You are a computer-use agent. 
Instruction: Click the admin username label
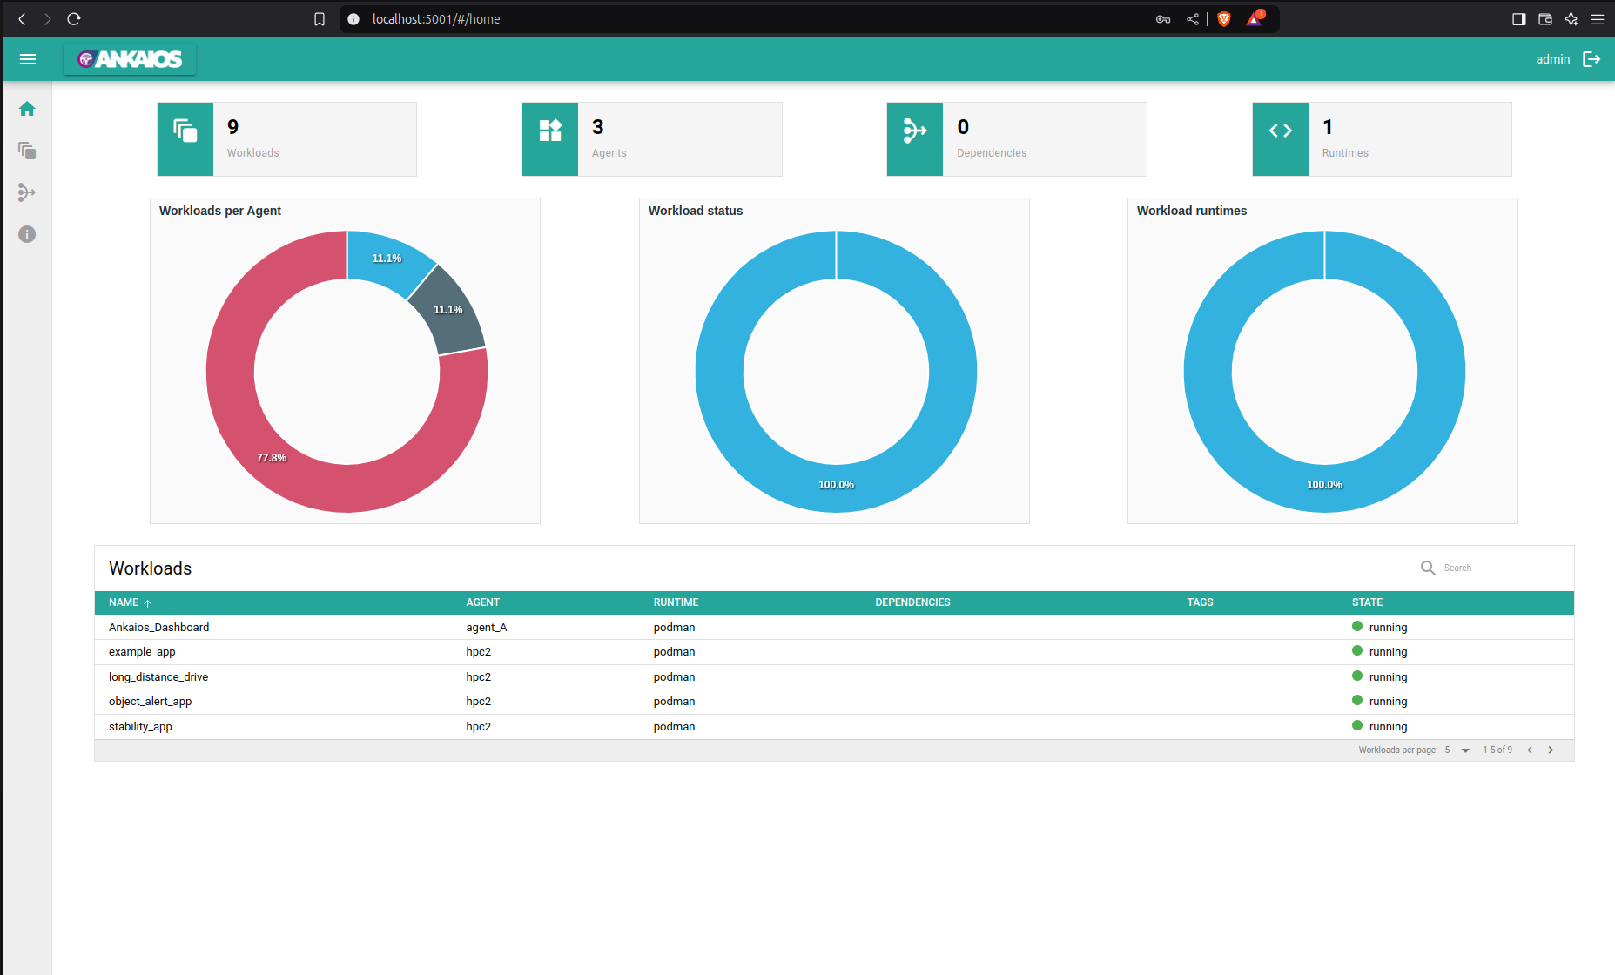point(1552,59)
